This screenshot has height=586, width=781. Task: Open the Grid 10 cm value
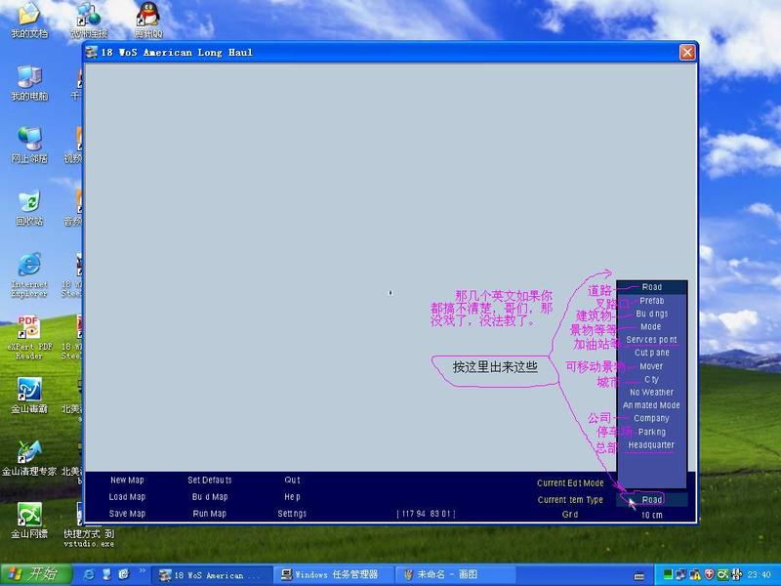[x=652, y=516]
